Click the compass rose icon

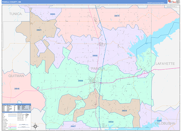click(x=35, y=126)
